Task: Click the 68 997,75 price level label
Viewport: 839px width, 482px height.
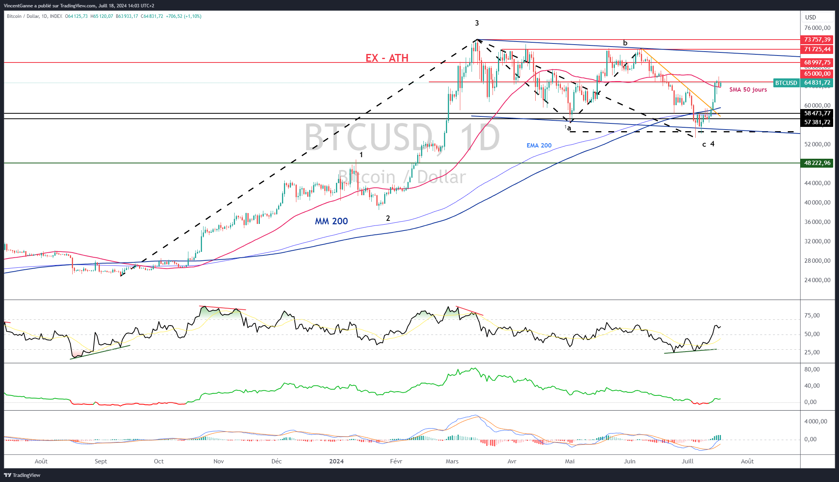Action: point(817,62)
